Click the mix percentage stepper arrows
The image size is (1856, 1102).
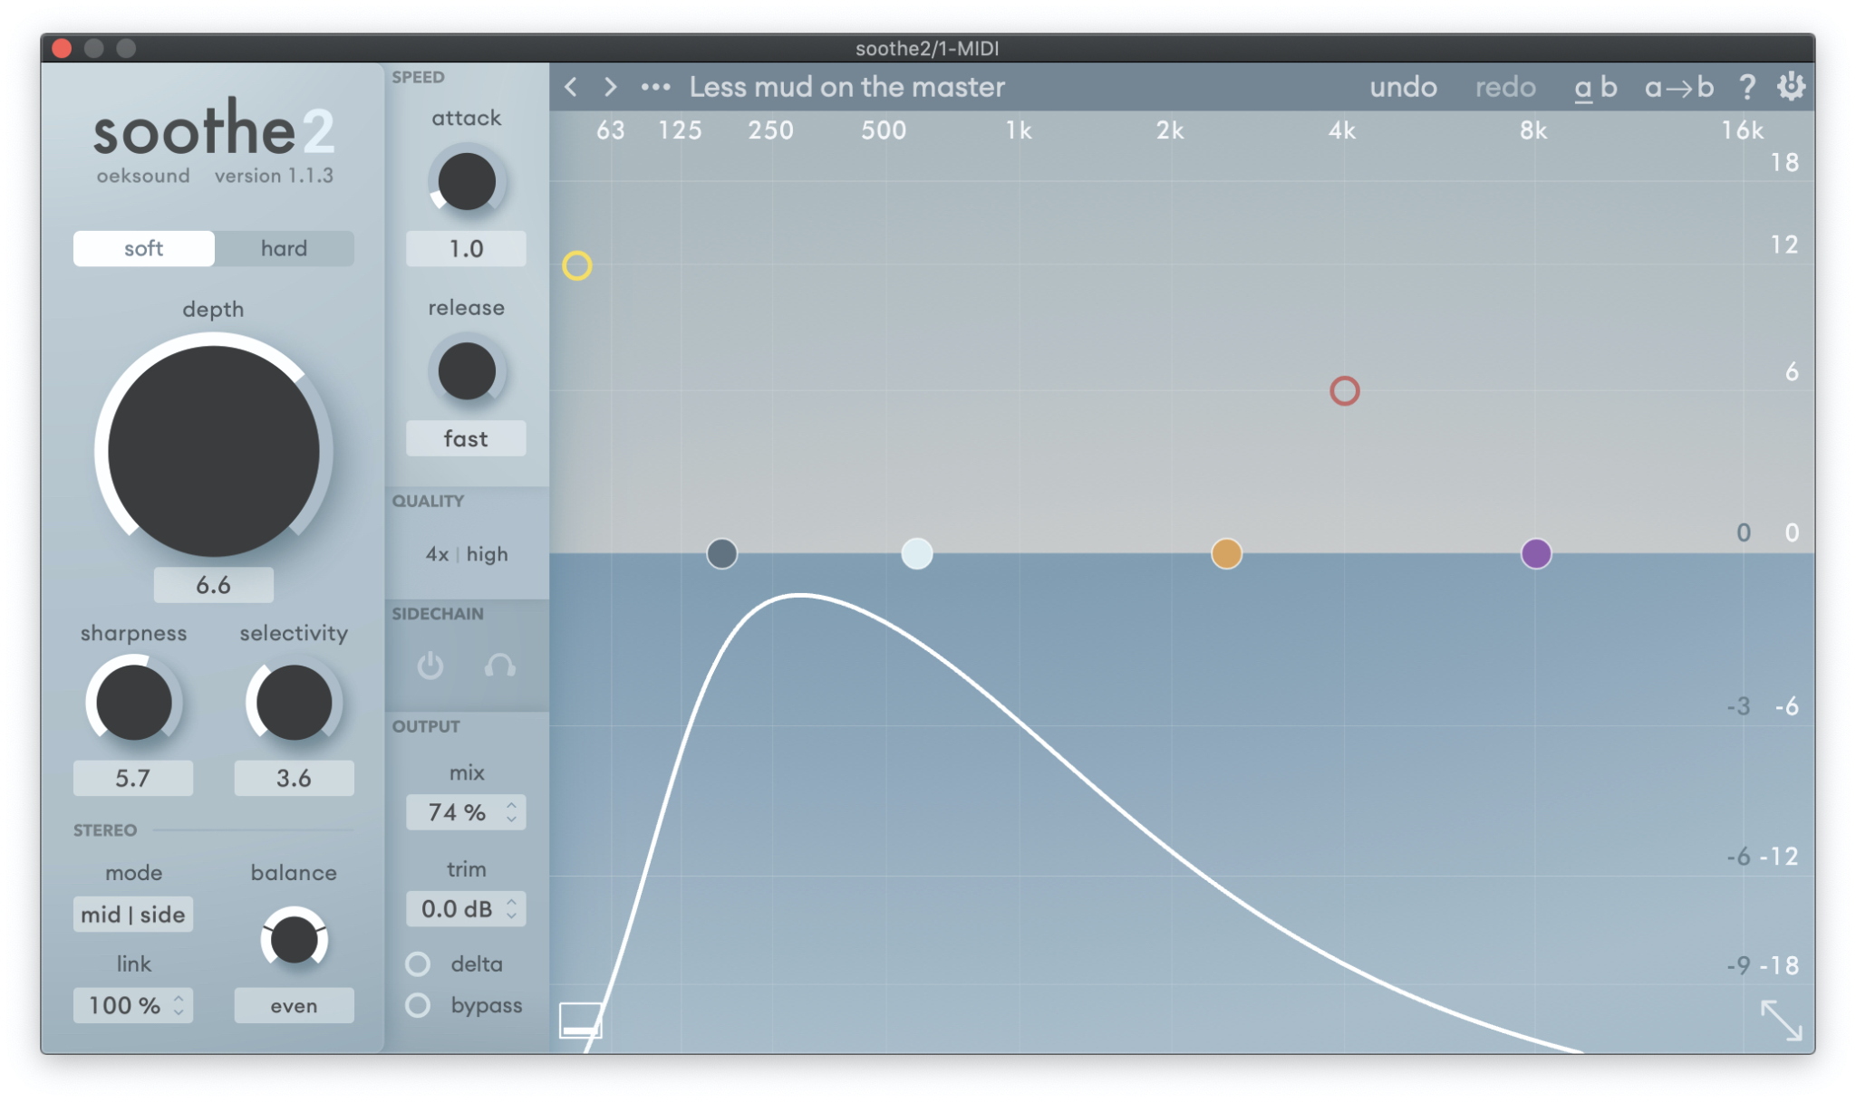pyautogui.click(x=512, y=812)
